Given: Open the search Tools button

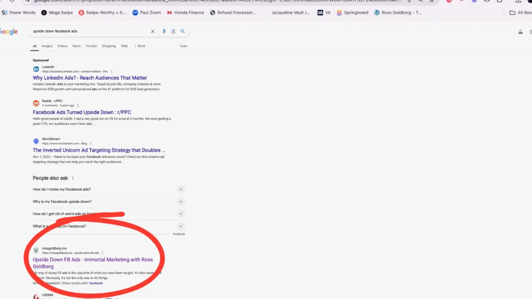Looking at the screenshot, I should point(183,46).
